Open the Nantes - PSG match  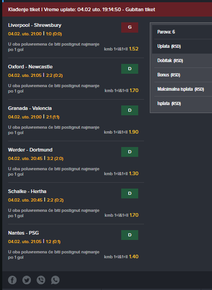[23, 233]
